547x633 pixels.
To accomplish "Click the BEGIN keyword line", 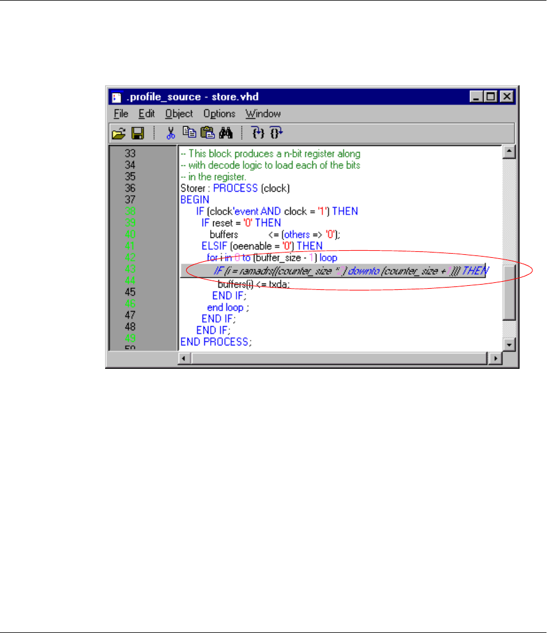I will pos(195,200).
